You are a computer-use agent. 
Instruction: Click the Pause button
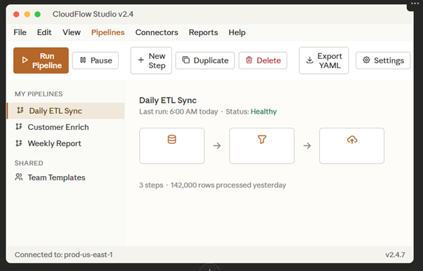coord(96,60)
